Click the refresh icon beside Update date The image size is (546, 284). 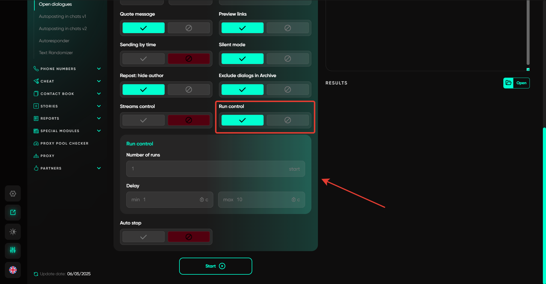36,274
